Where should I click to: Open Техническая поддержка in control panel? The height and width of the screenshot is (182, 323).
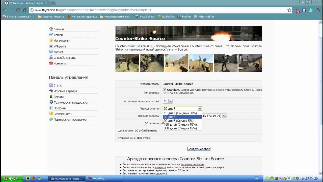click(x=68, y=102)
